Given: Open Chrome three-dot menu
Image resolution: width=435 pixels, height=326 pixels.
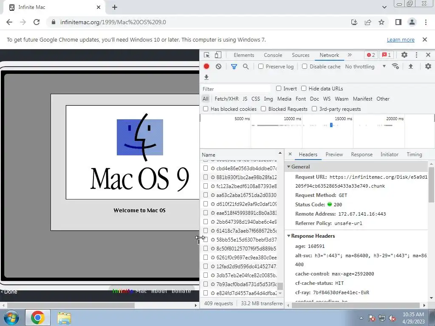Looking at the screenshot, I should point(426,22).
